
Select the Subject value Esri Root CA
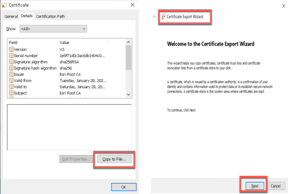point(70,93)
